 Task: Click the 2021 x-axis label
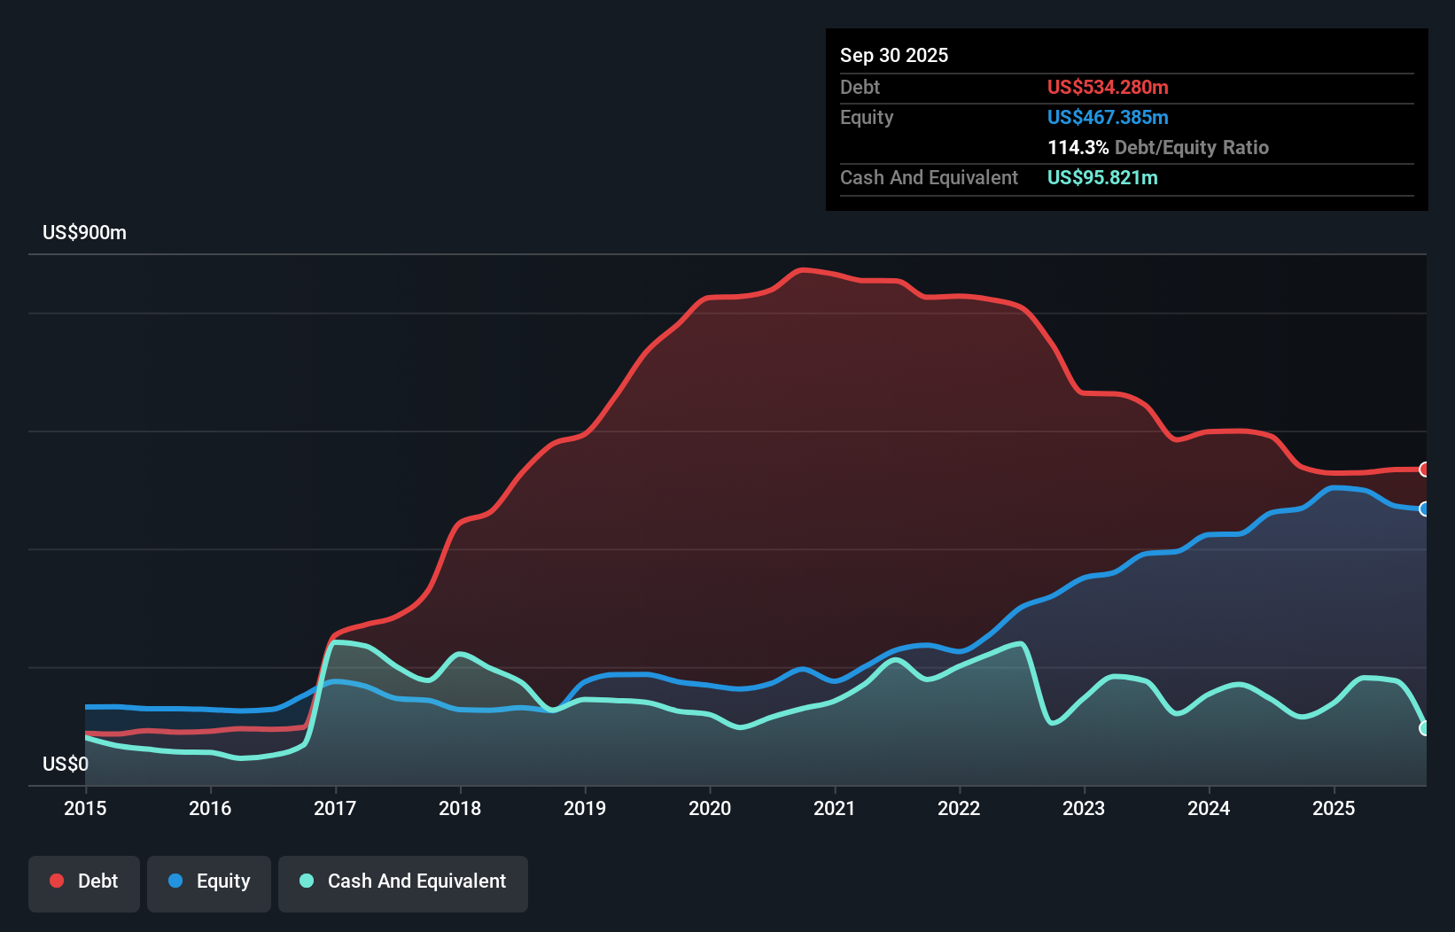tap(835, 808)
